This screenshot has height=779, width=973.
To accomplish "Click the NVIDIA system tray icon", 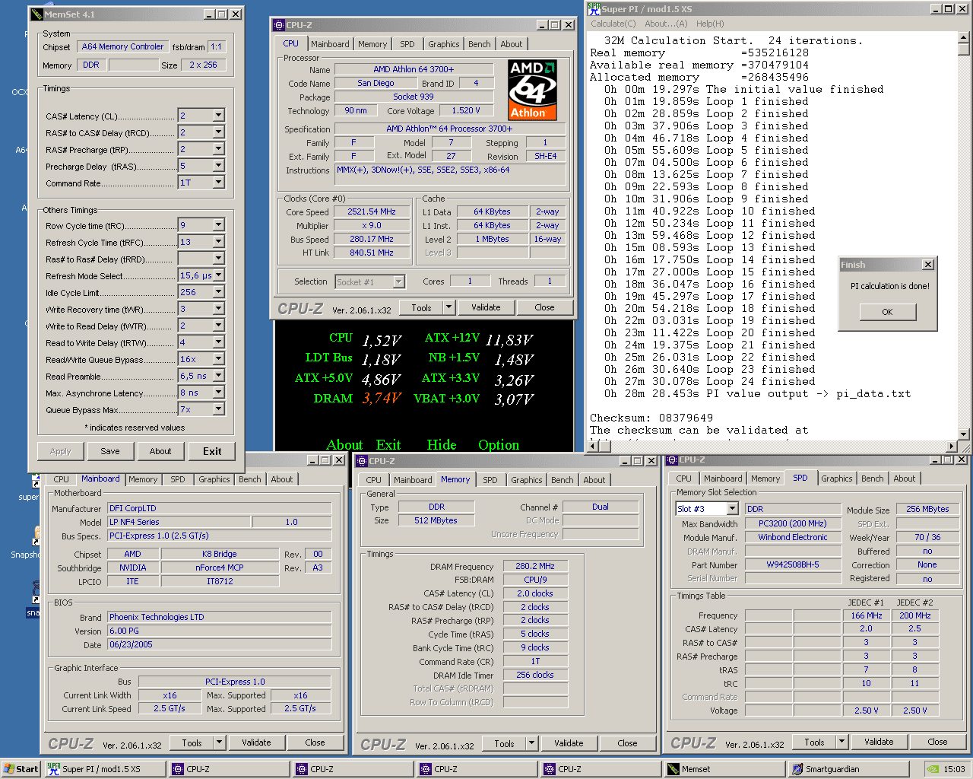I will (933, 769).
